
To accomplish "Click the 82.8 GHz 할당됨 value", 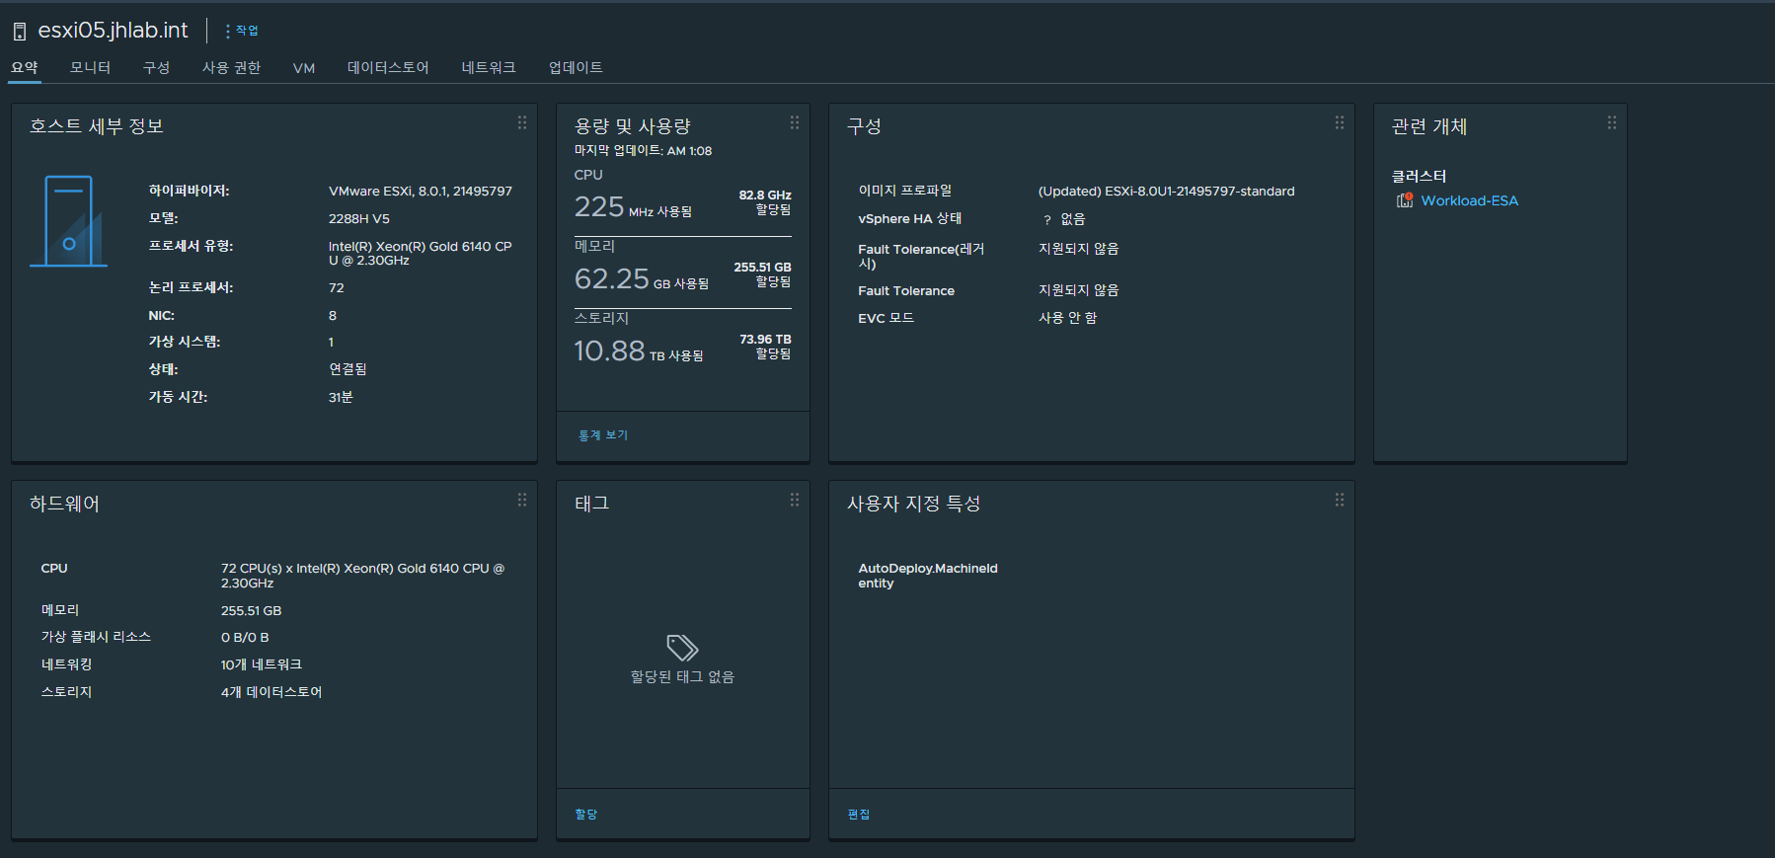I will (765, 202).
